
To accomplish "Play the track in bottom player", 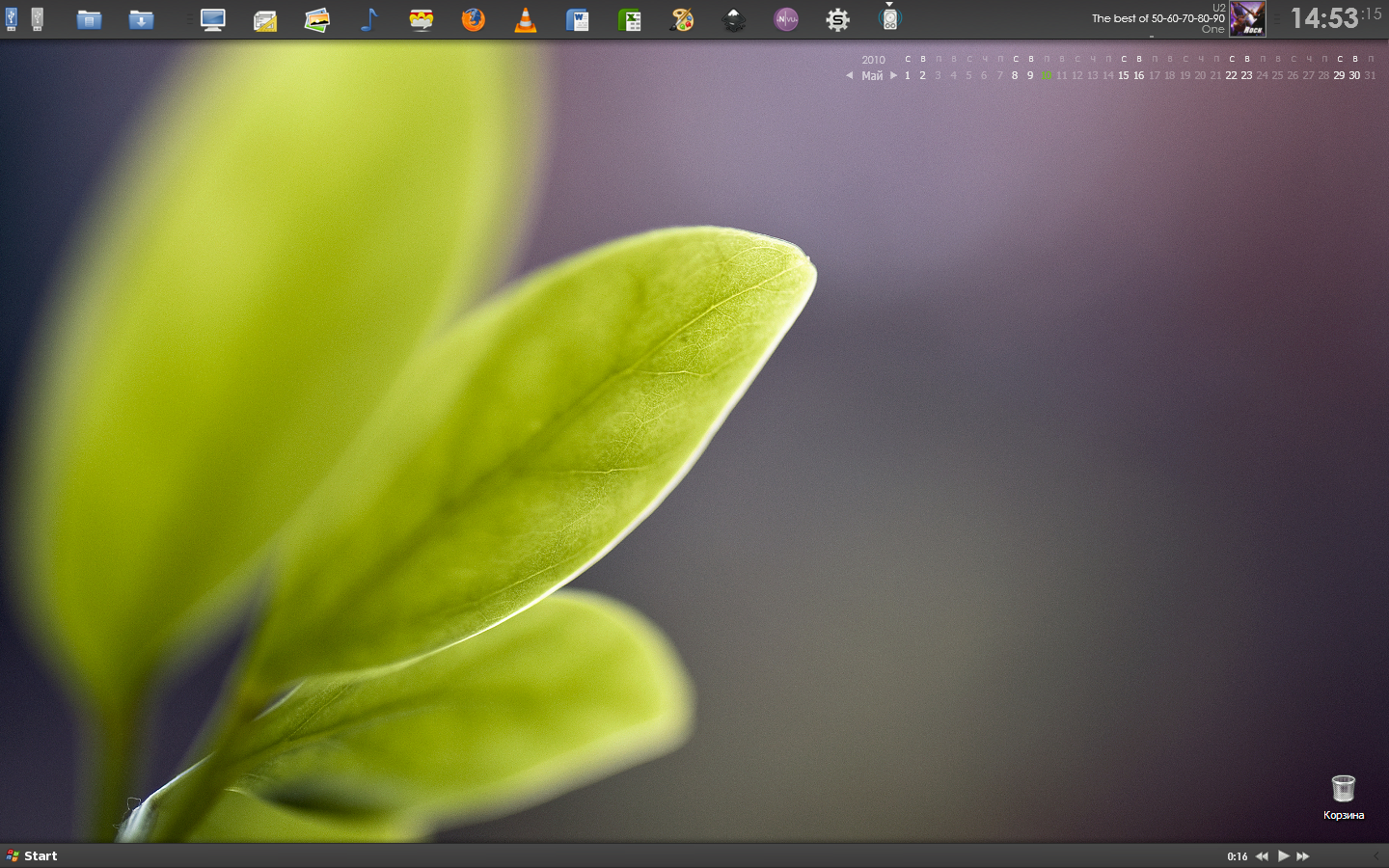I will 1284,855.
